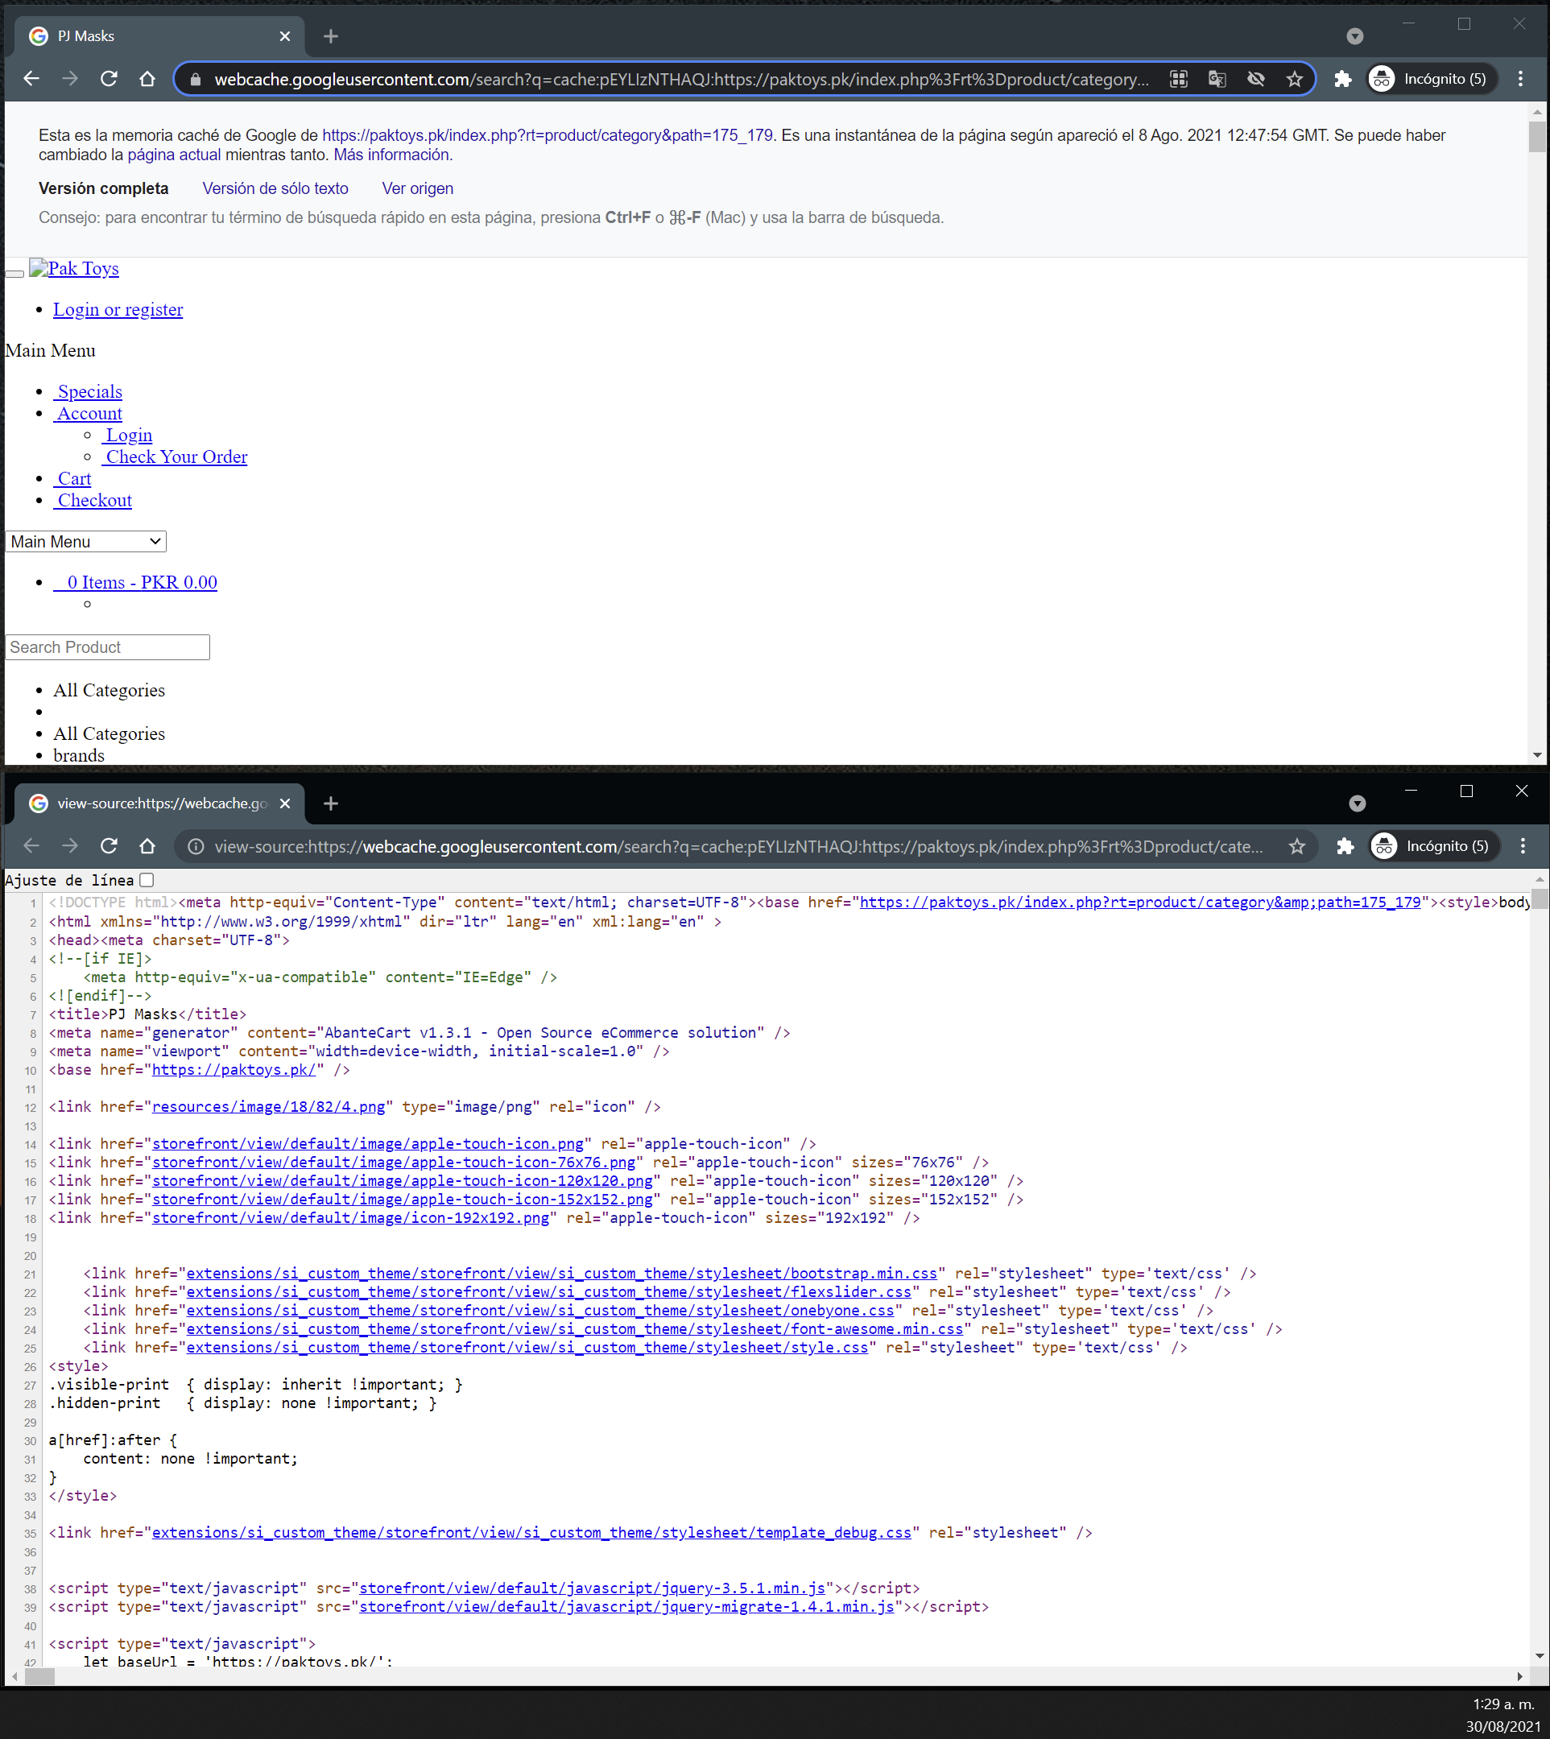Click the apple-touch-icon-76x76.png source link

pyautogui.click(x=394, y=1163)
